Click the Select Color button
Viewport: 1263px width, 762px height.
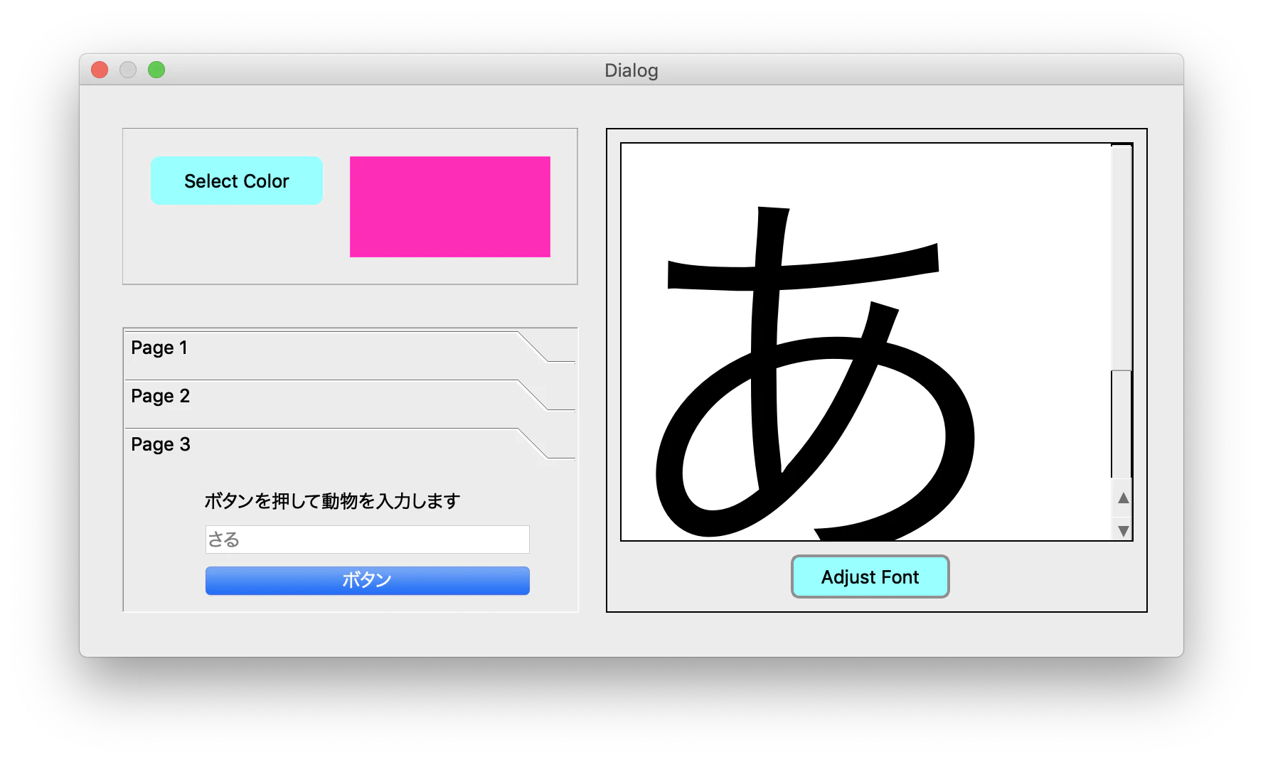(236, 181)
